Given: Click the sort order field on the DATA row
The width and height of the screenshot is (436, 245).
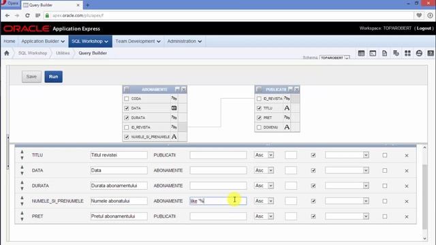Looking at the screenshot, I should 291,170.
